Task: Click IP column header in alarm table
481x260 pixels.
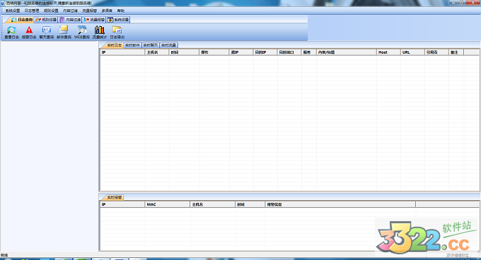Action: pyautogui.click(x=122, y=204)
